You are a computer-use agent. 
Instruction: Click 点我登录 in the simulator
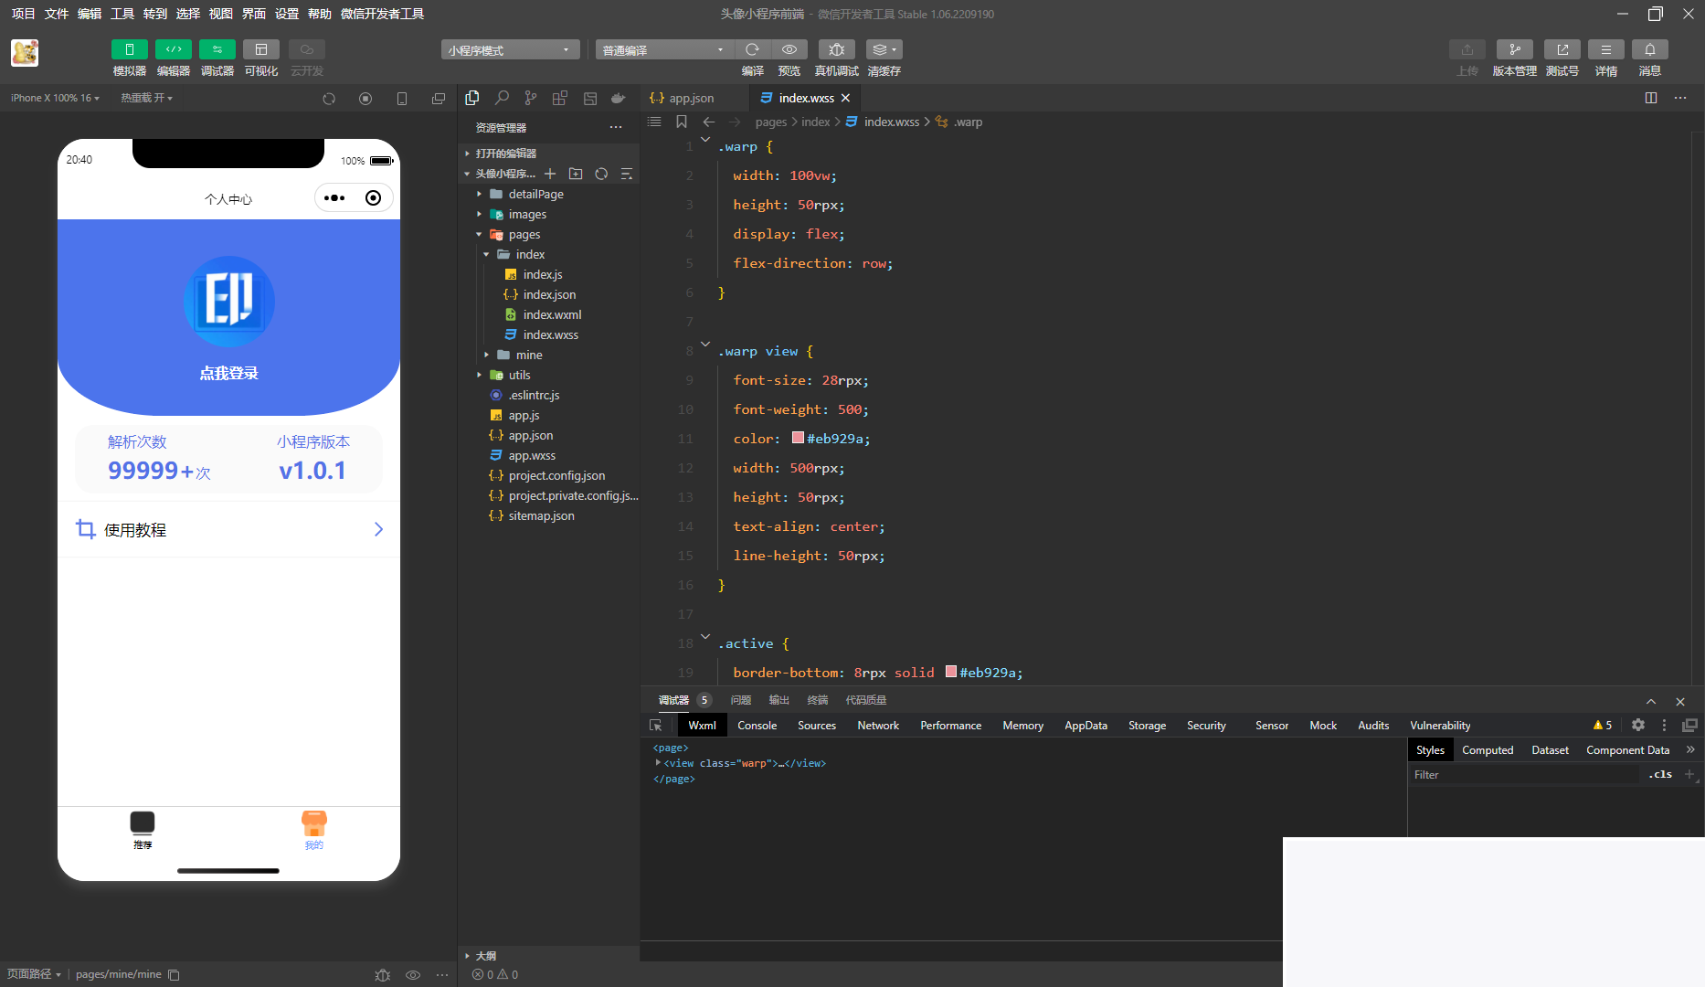pyautogui.click(x=228, y=373)
